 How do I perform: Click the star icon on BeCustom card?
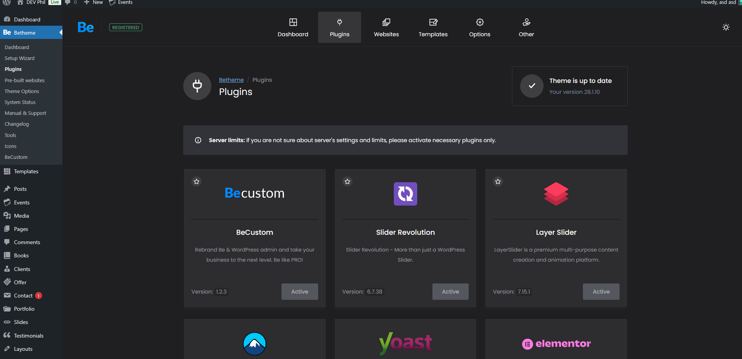point(197,181)
